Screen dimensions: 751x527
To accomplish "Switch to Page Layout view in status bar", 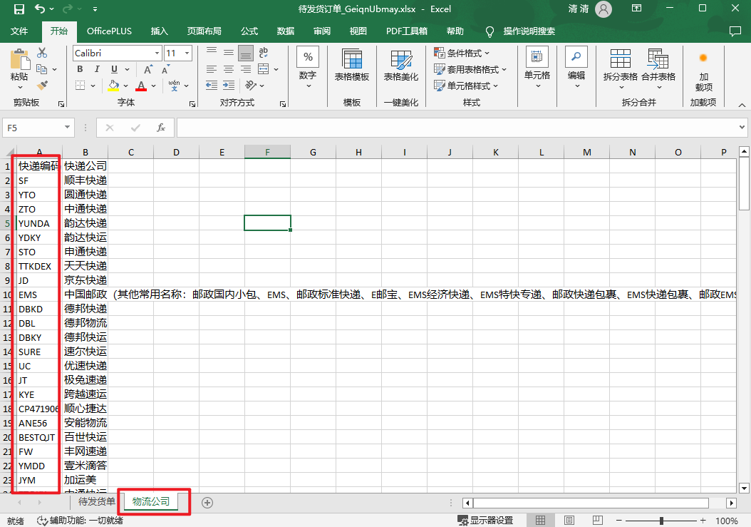I will pos(569,521).
